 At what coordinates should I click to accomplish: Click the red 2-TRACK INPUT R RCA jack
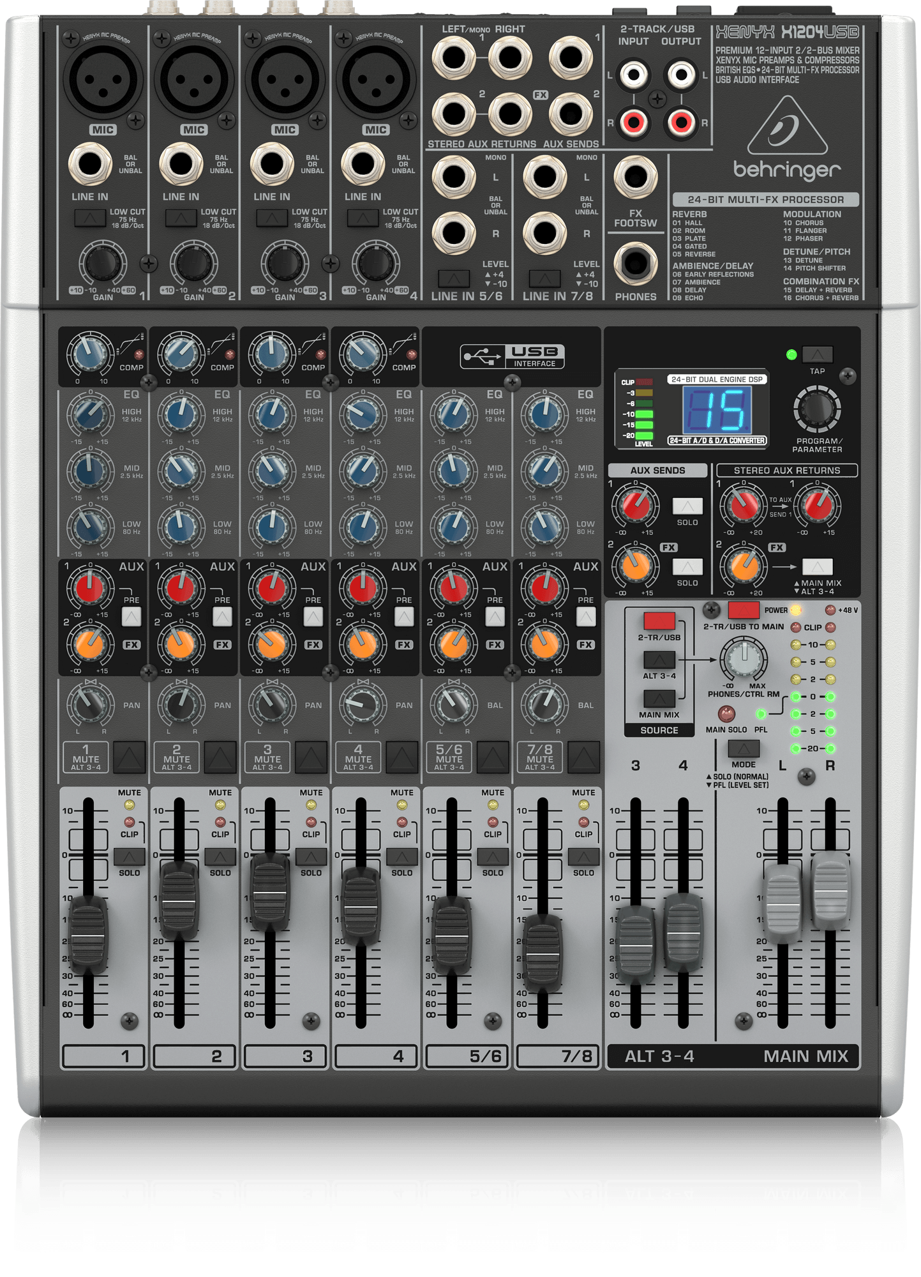coord(633,122)
